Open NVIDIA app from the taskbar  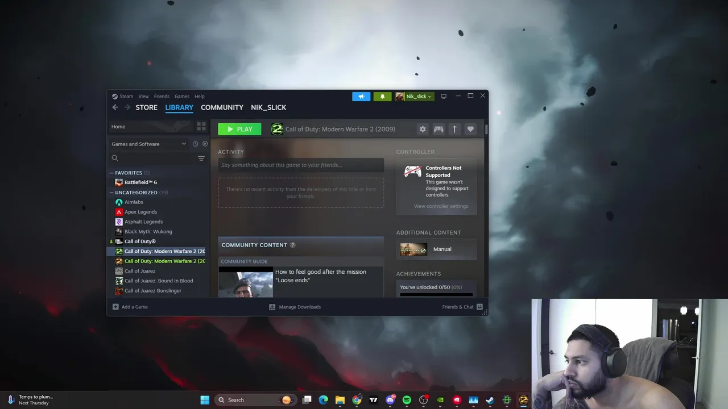(x=440, y=400)
